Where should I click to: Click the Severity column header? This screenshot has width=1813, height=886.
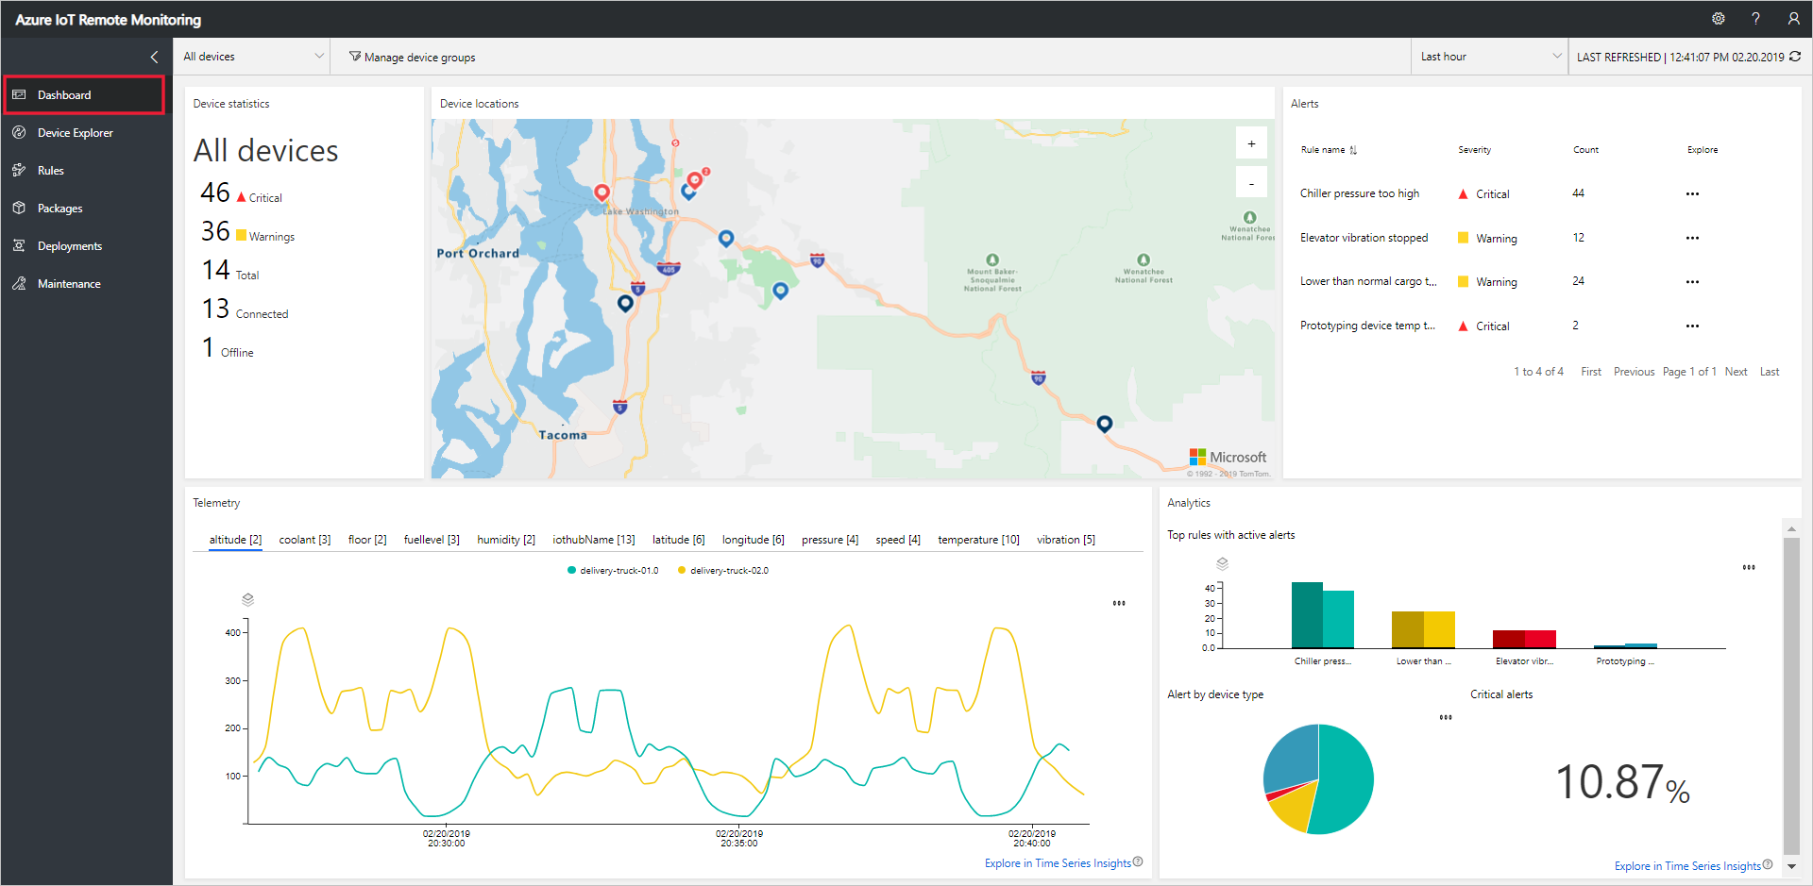click(x=1474, y=150)
